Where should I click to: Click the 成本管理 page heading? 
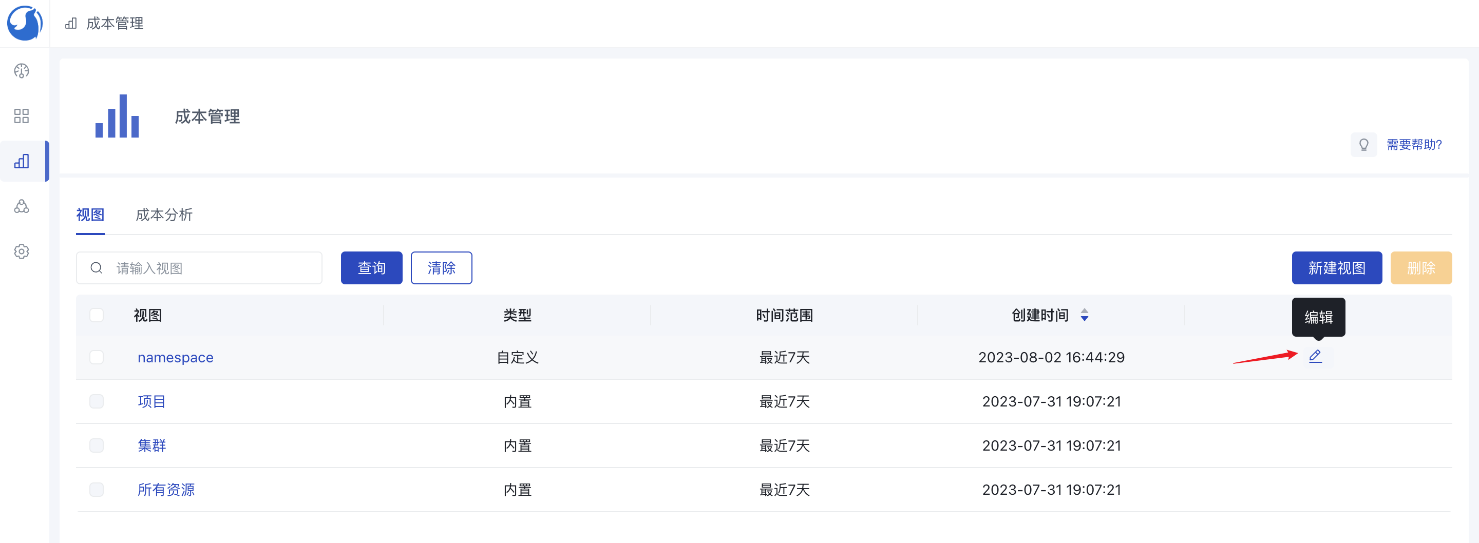click(x=207, y=117)
